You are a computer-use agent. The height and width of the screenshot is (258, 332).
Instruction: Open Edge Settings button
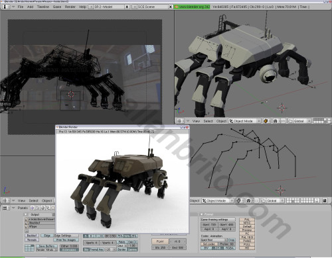(66, 236)
